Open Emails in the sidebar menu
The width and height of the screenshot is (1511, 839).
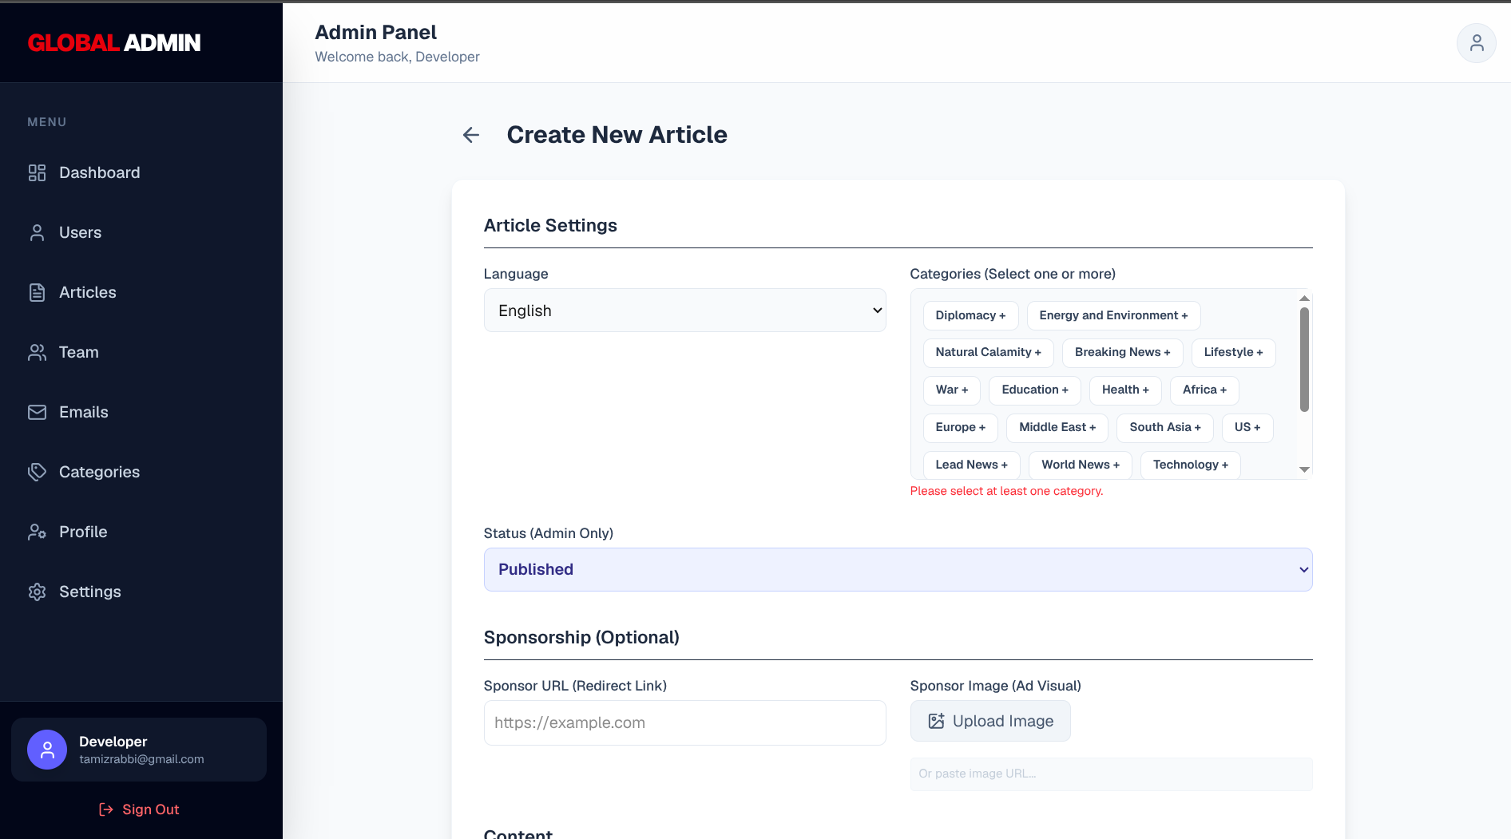click(x=84, y=412)
